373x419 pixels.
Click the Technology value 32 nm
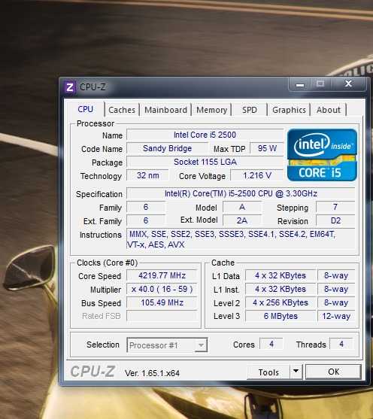point(147,175)
